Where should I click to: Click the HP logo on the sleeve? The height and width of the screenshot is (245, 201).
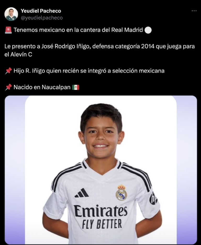(x=153, y=198)
